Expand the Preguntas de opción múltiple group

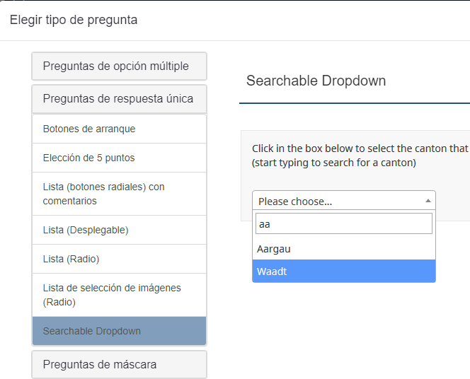119,66
